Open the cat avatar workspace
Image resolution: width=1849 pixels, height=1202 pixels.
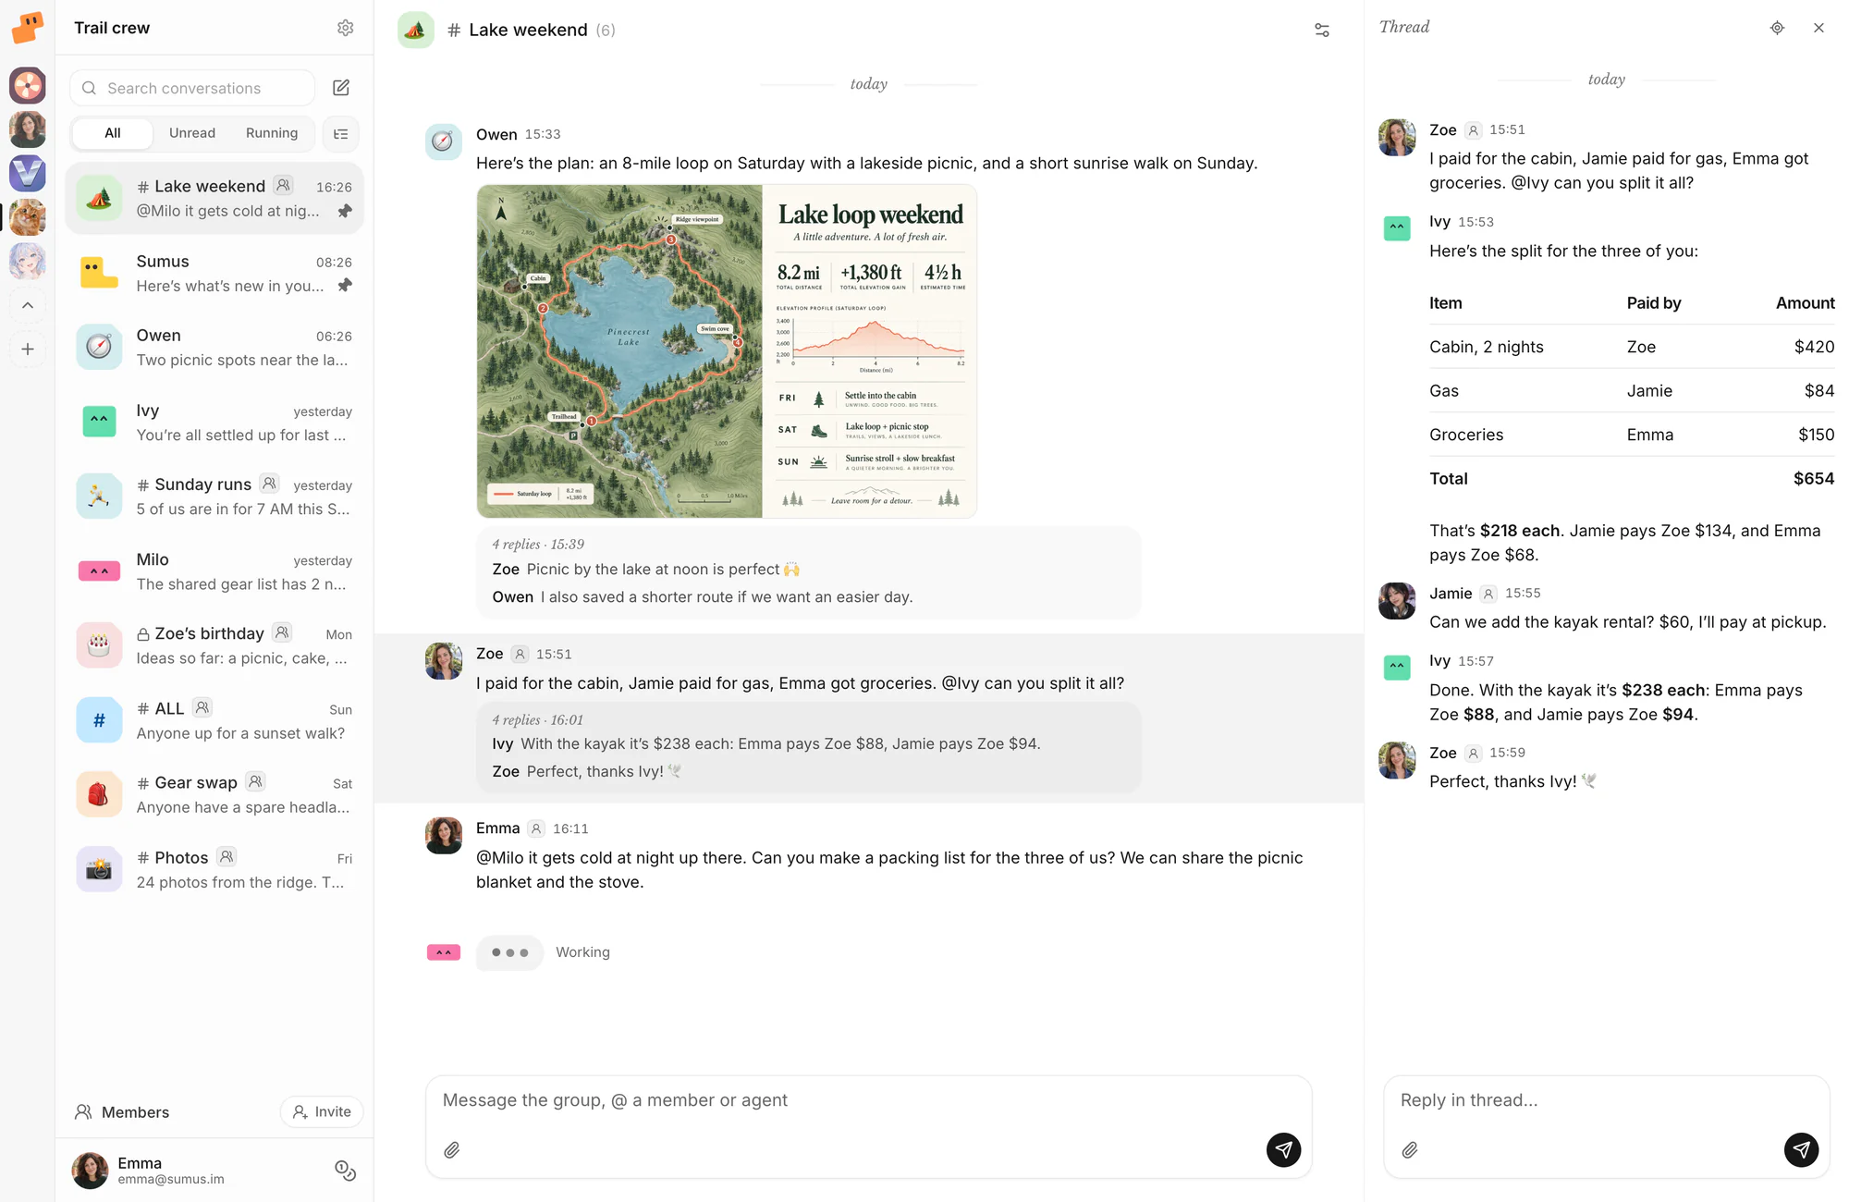click(28, 217)
